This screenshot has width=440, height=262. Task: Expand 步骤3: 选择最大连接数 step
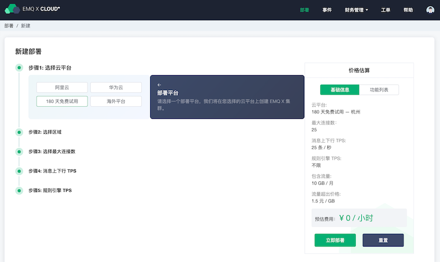[52, 151]
